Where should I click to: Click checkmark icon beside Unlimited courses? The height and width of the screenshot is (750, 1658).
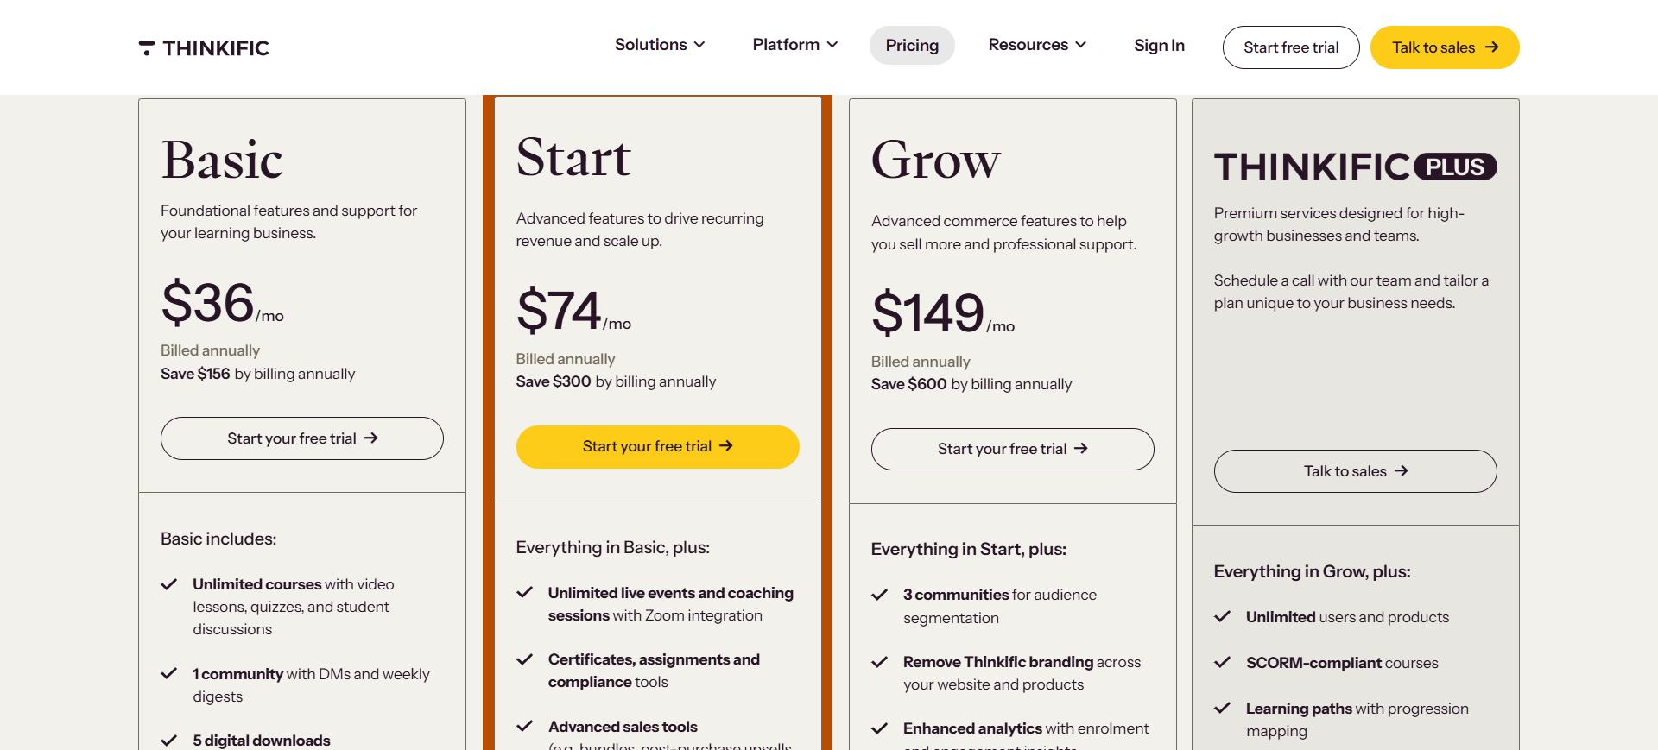169,584
